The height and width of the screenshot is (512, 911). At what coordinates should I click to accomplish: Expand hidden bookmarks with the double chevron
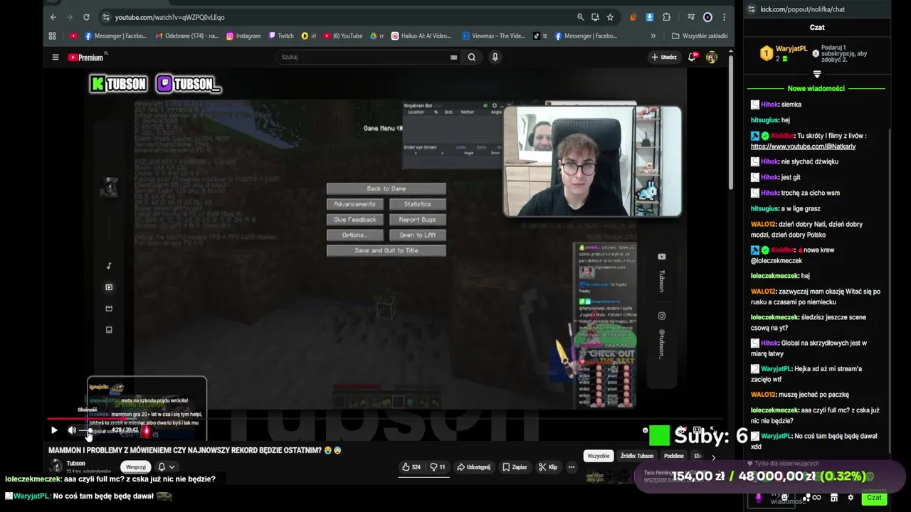(x=653, y=36)
